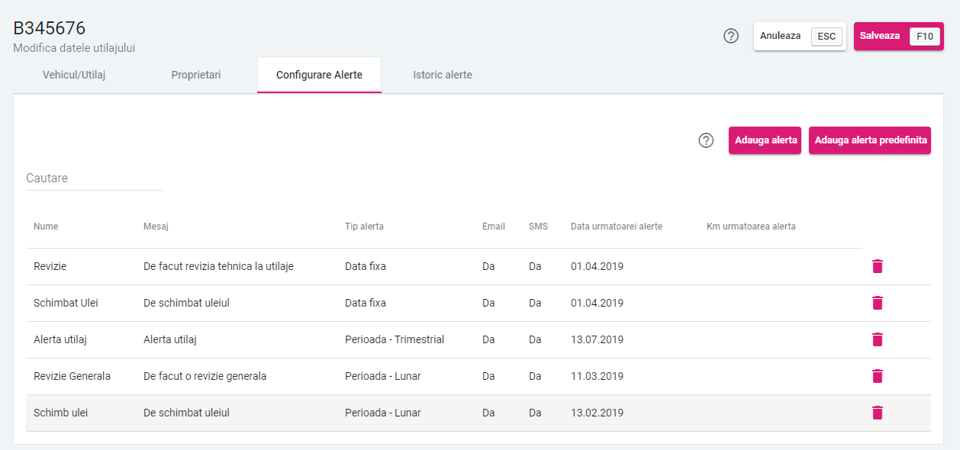The width and height of the screenshot is (960, 450).
Task: Click Km urmatoarea alerta column header
Action: click(751, 227)
